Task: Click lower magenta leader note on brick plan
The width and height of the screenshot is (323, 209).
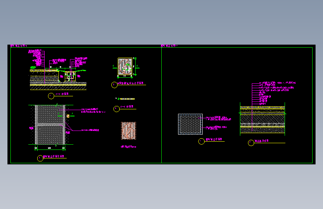Action: [216, 128]
